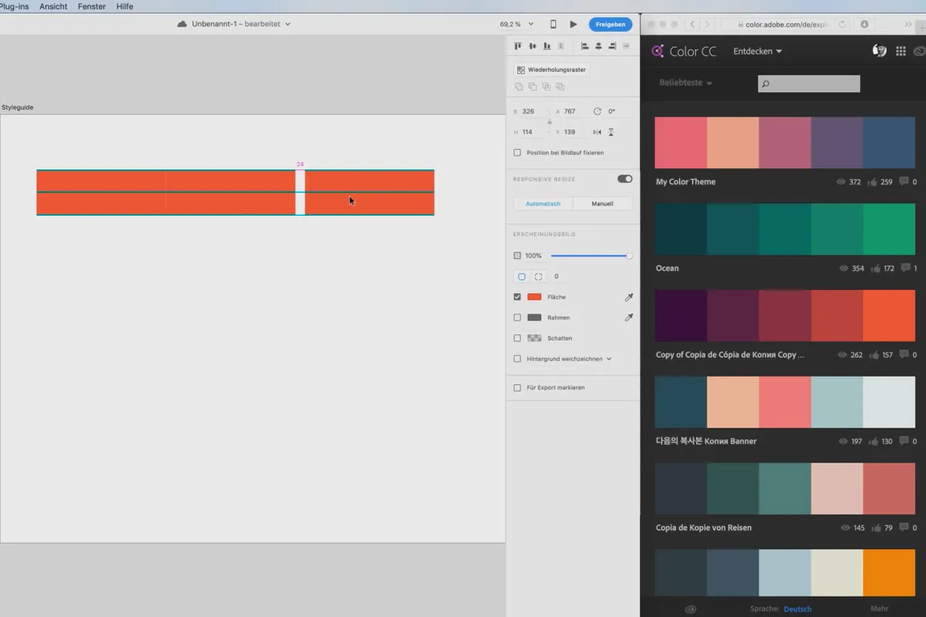This screenshot has height=617, width=926.
Task: Align selection to right edge
Action: click(x=612, y=46)
